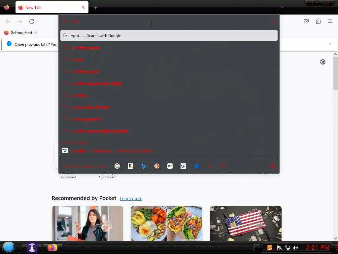Image resolution: width=338 pixels, height=254 pixels.
Task: Go back one page
Action: pos(8,21)
